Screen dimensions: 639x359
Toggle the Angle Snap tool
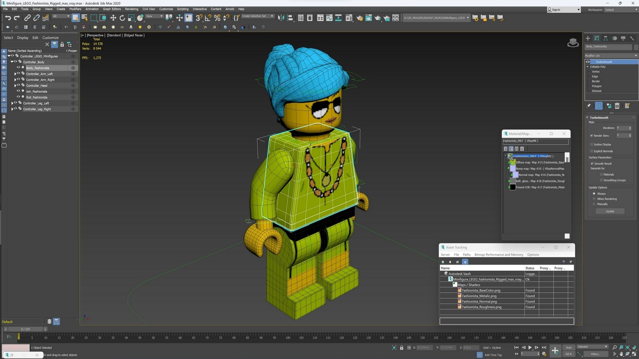coord(208,18)
